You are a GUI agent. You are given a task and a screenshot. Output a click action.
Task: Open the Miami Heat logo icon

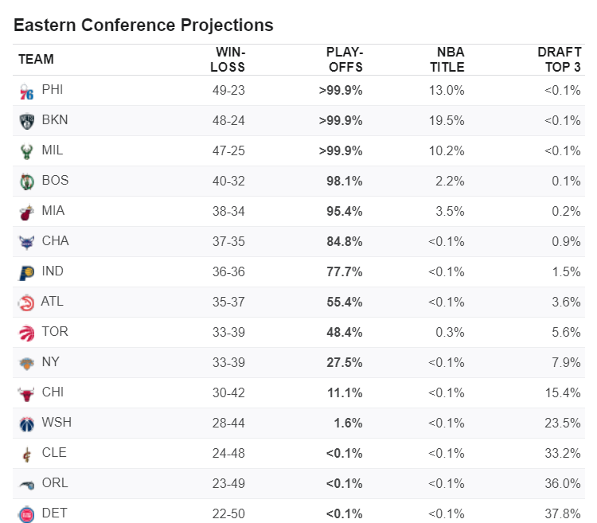26,213
